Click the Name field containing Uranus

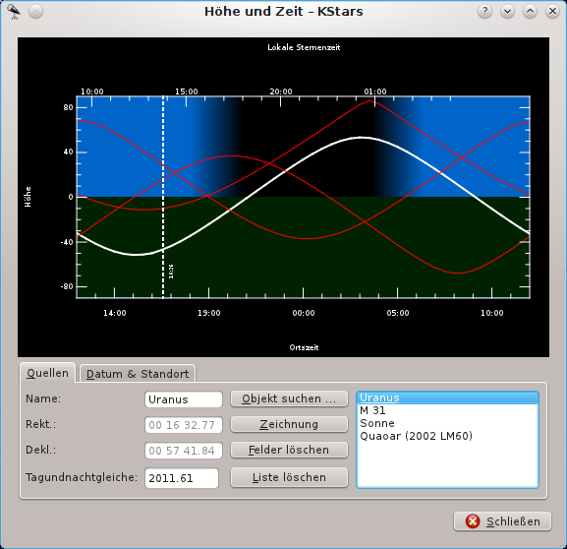184,399
